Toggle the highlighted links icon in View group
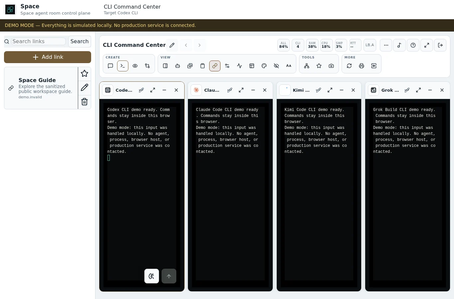 (215, 66)
